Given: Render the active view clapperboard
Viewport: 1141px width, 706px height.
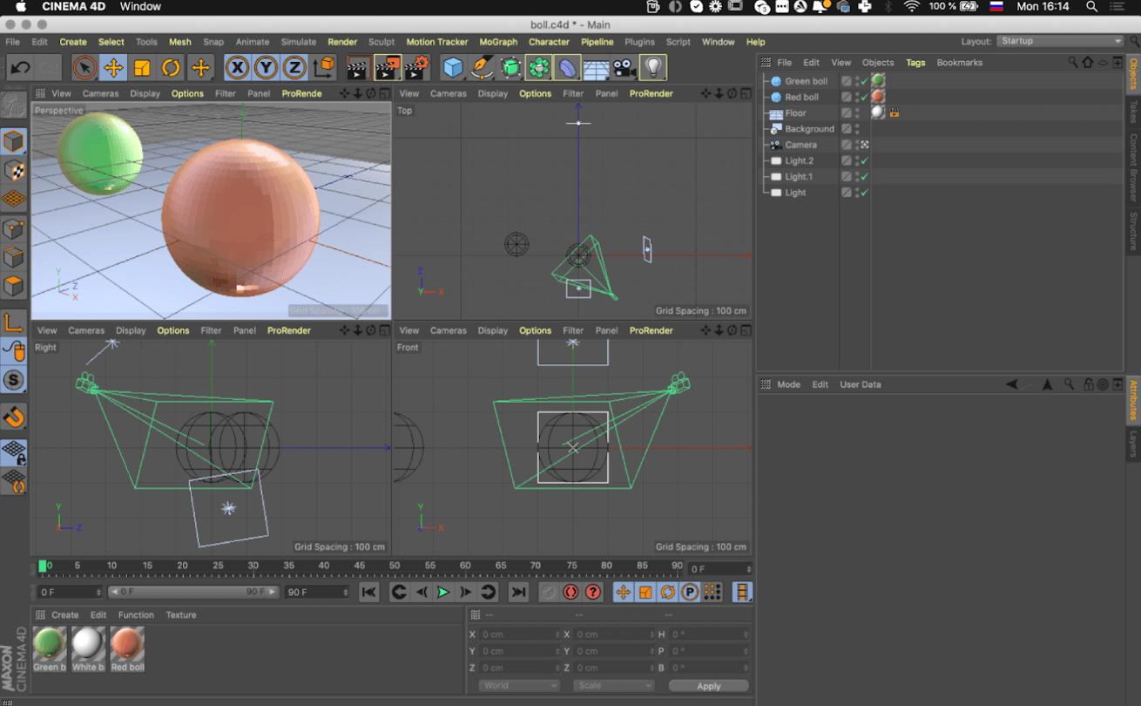Looking at the screenshot, I should pos(358,67).
